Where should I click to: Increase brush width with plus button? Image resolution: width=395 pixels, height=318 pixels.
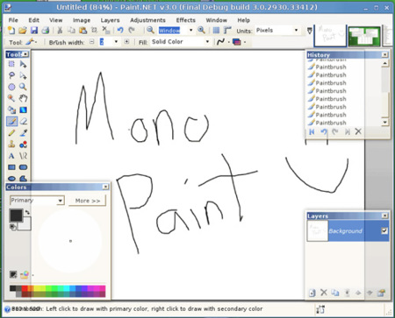tap(126, 42)
